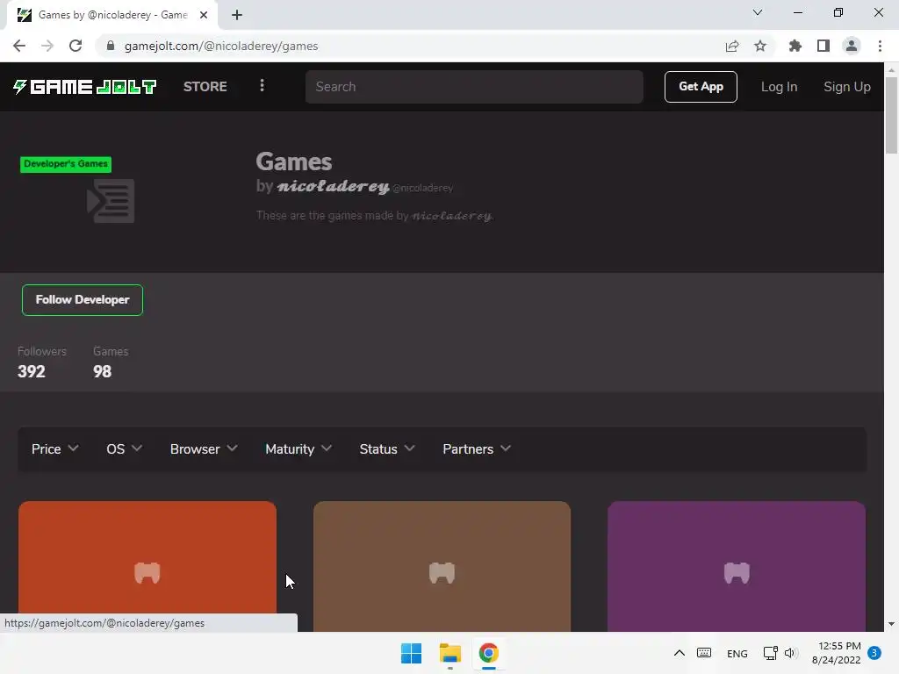The image size is (899, 674).
Task: Click the Developer's Games green badge
Action: pos(66,164)
